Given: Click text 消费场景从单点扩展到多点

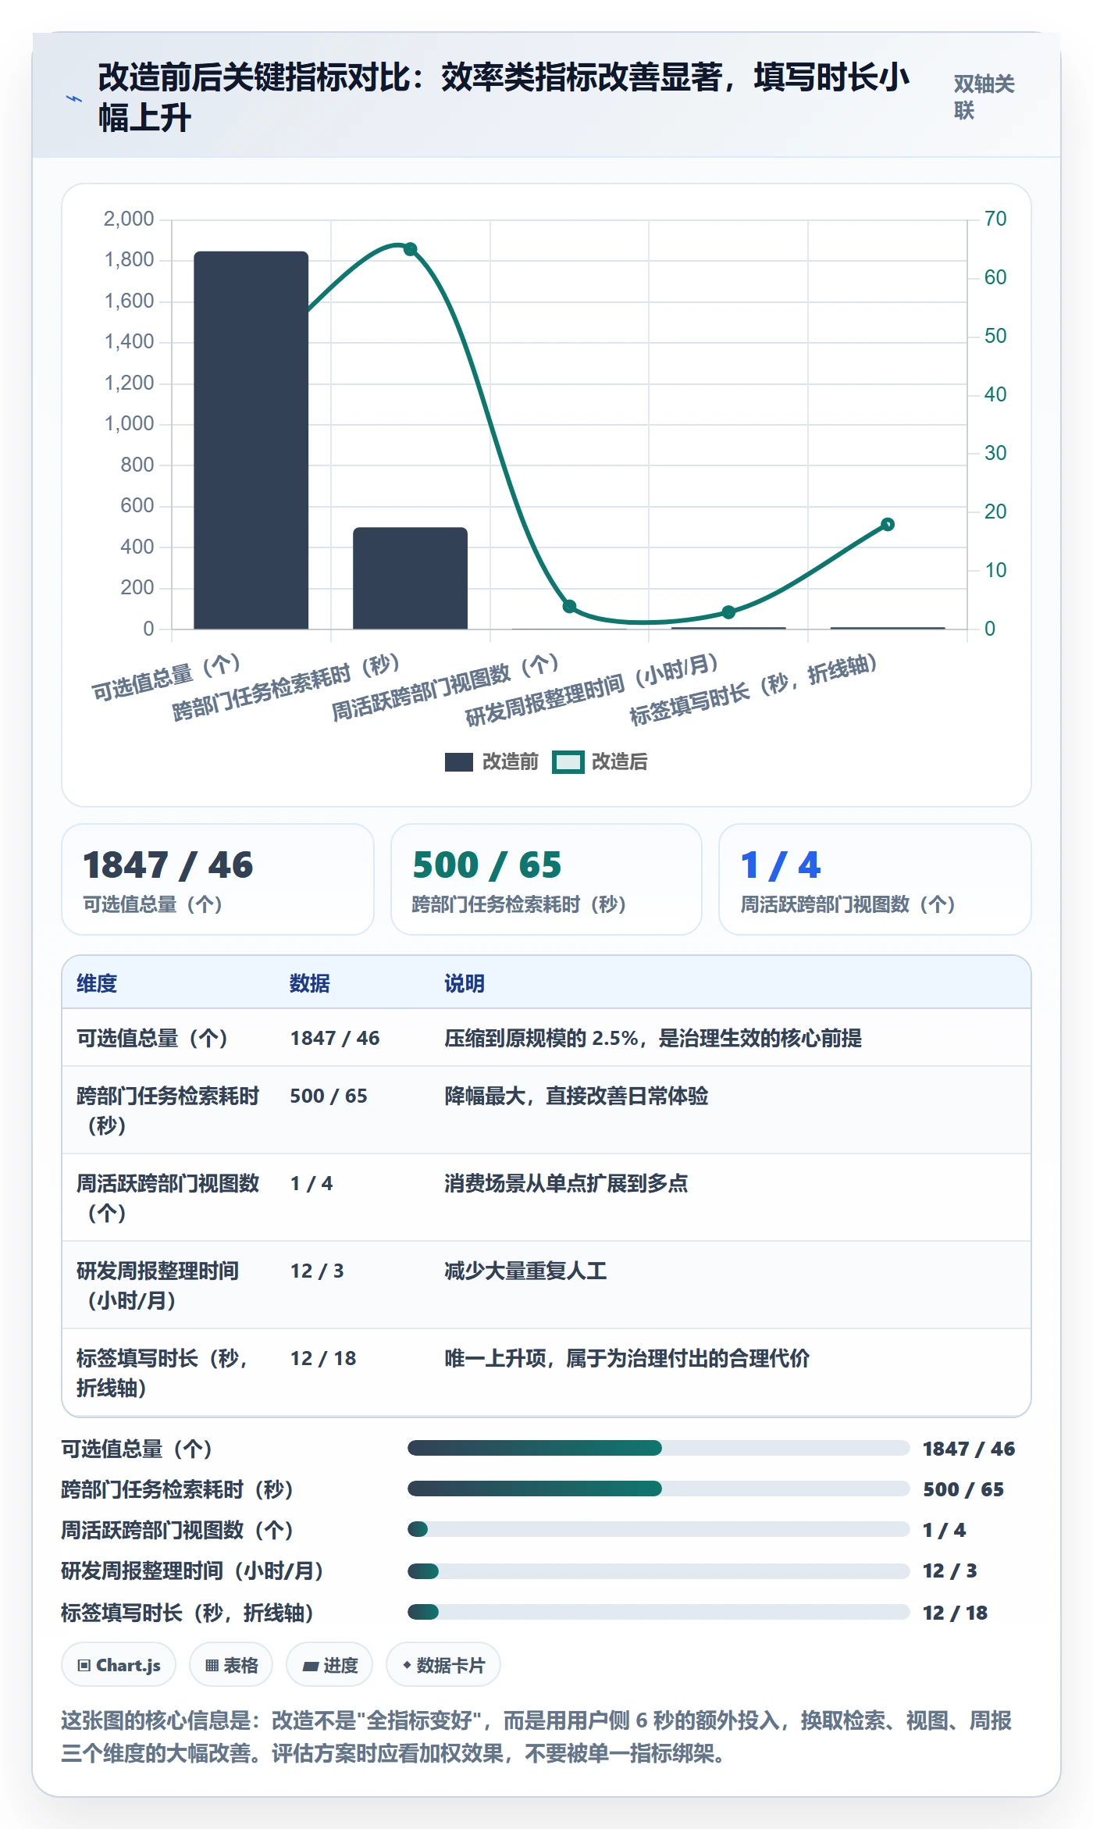Looking at the screenshot, I should pyautogui.click(x=566, y=1183).
